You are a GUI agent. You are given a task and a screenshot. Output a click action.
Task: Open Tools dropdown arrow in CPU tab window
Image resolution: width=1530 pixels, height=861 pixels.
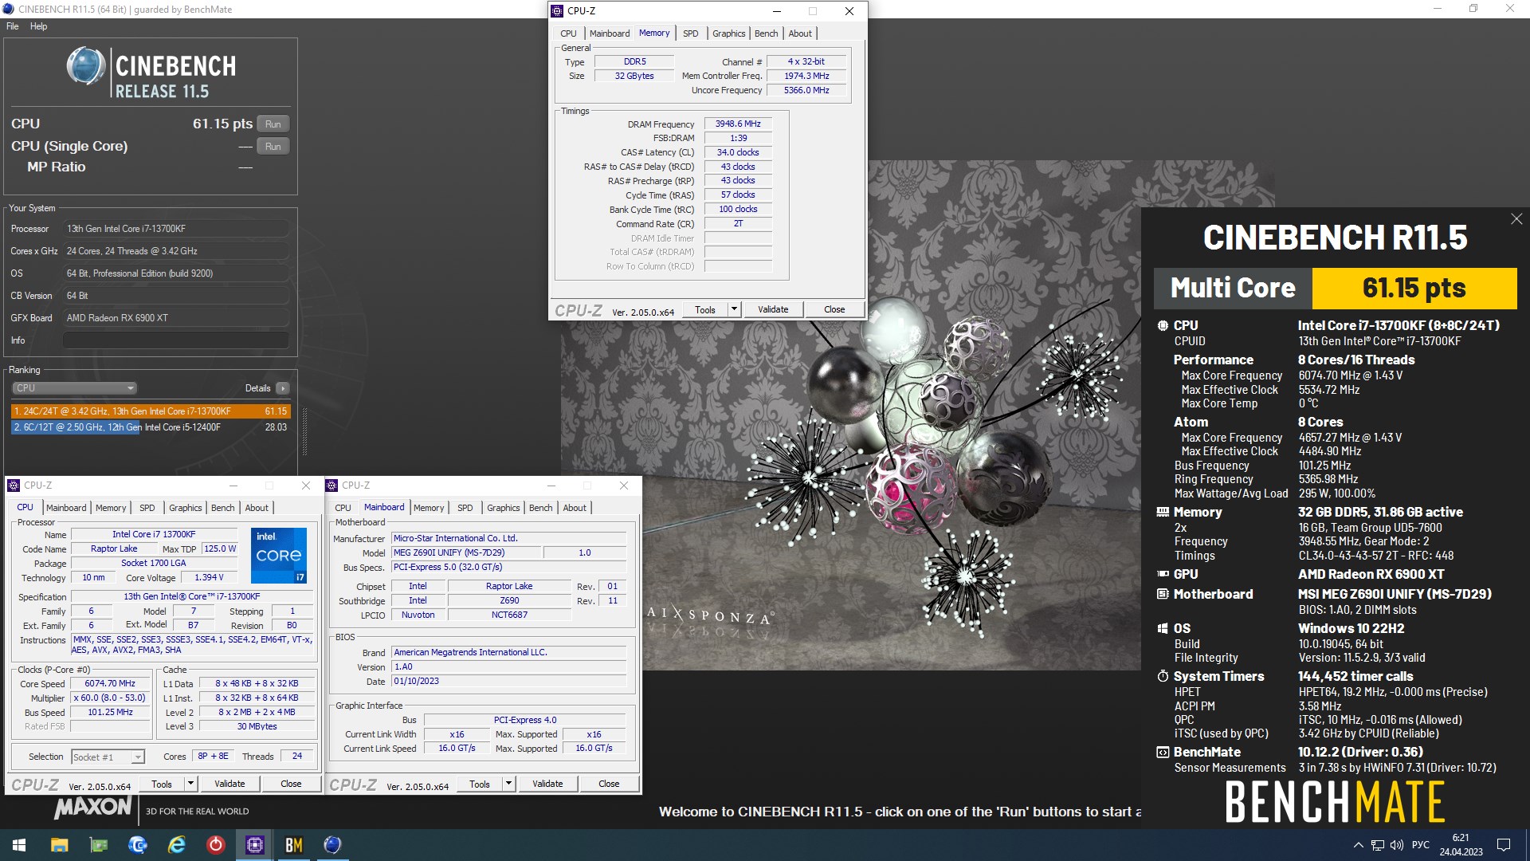click(x=190, y=784)
